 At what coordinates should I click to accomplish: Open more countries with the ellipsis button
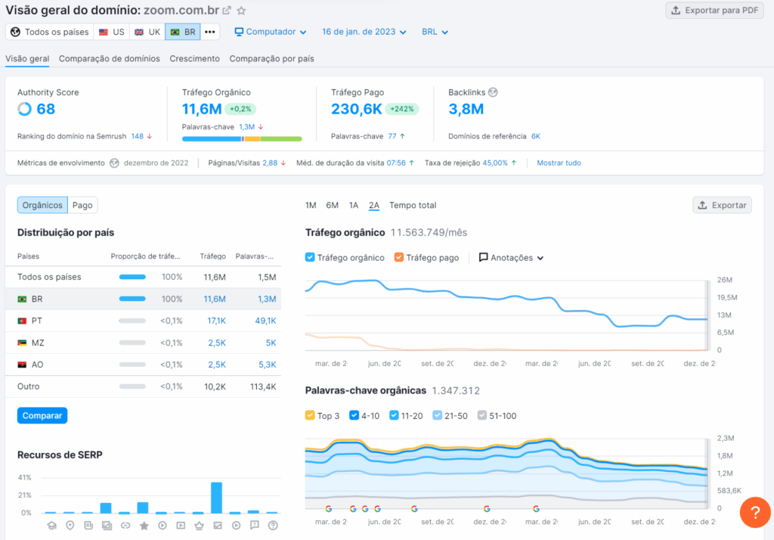click(210, 32)
